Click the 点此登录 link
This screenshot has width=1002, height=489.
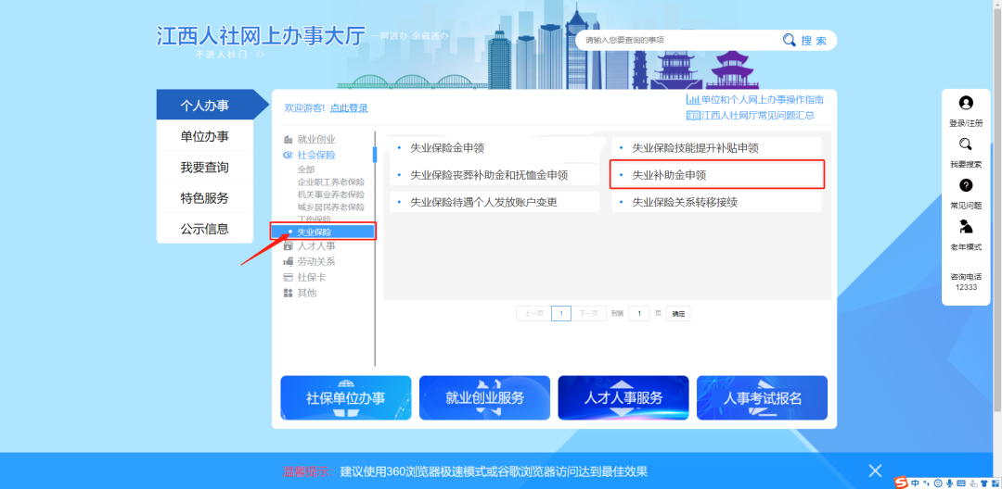(349, 107)
